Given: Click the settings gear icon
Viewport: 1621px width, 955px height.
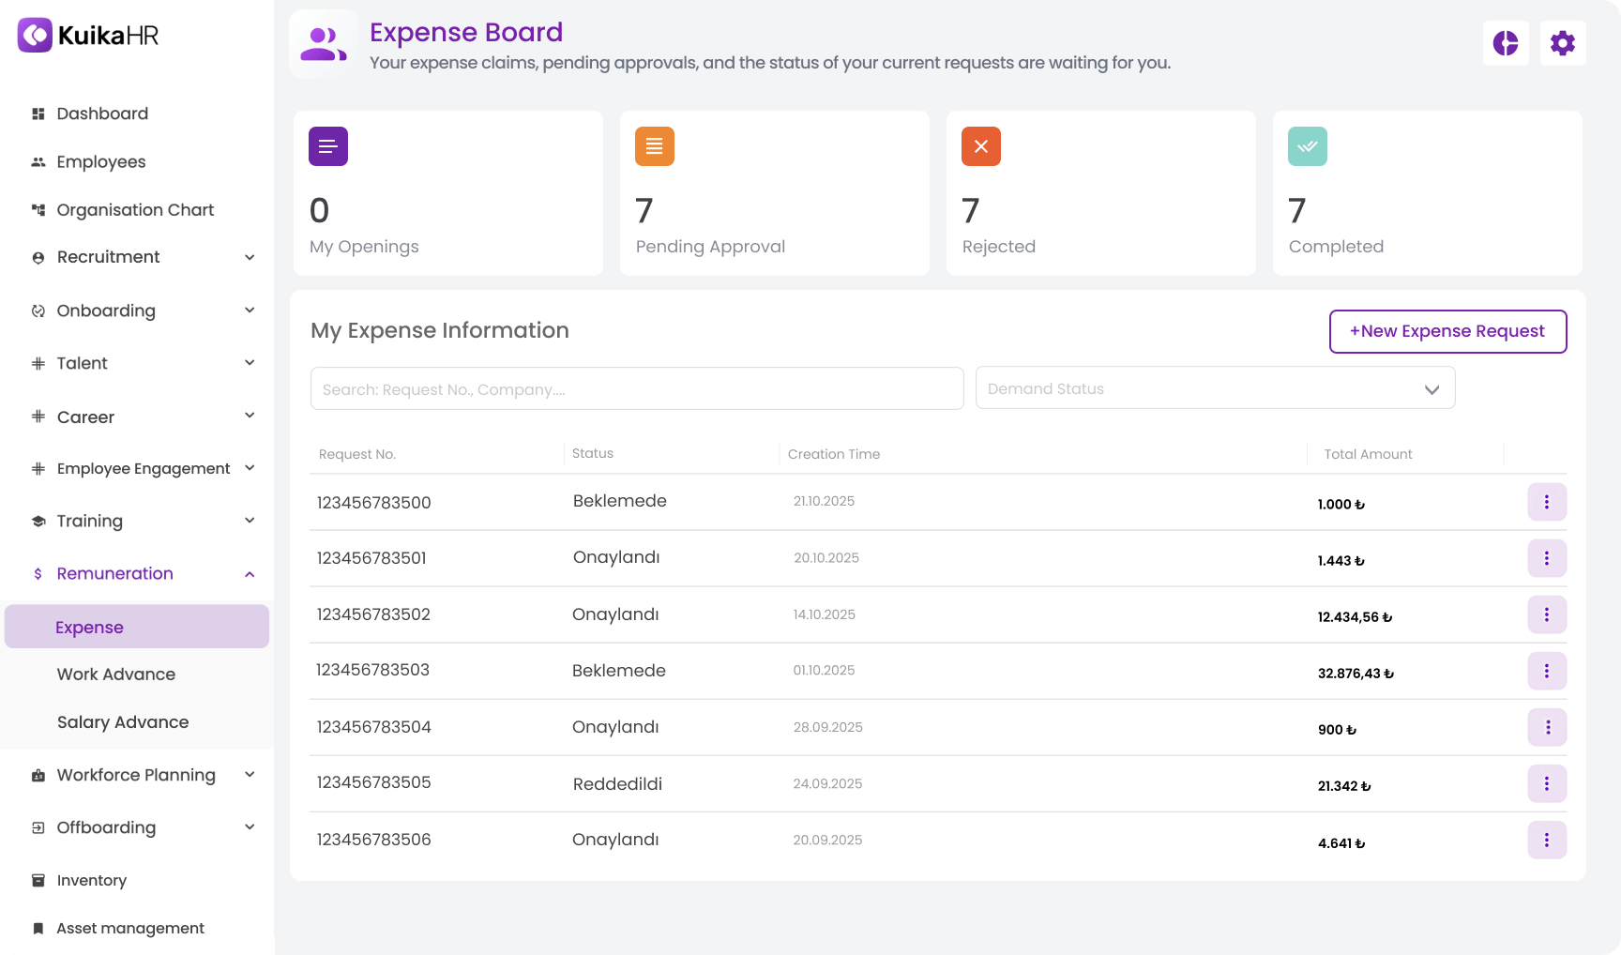Looking at the screenshot, I should point(1563,43).
